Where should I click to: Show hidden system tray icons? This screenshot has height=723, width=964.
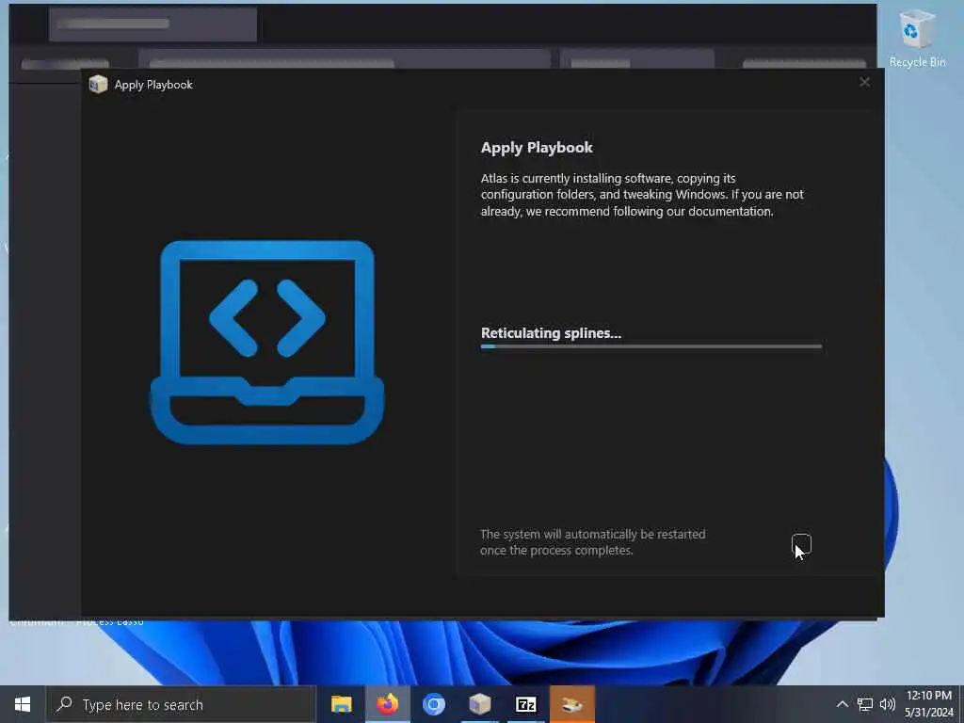click(x=843, y=704)
